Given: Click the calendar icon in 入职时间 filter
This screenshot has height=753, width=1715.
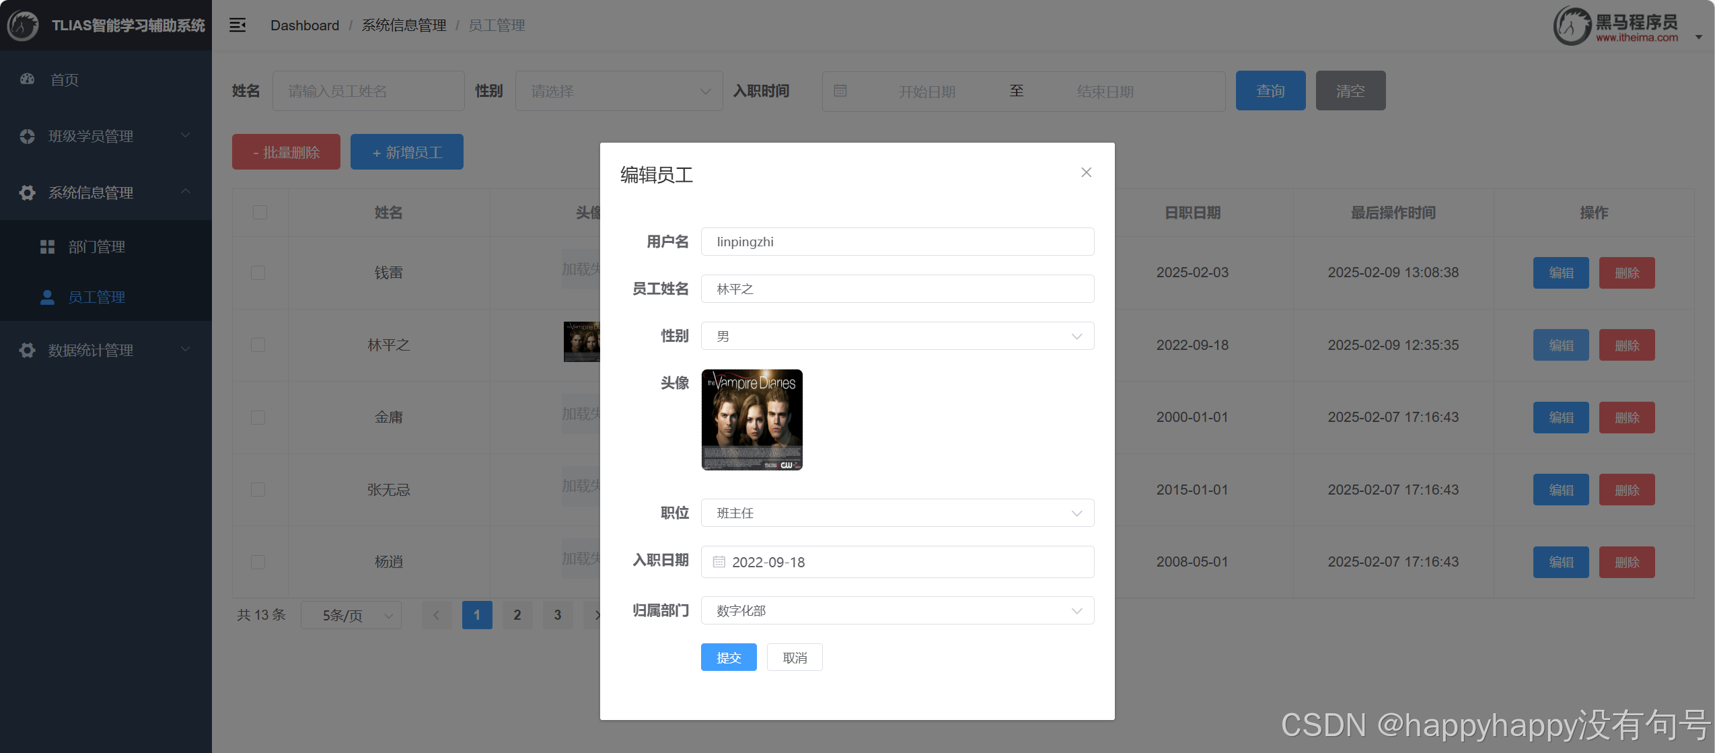Looking at the screenshot, I should [x=840, y=91].
